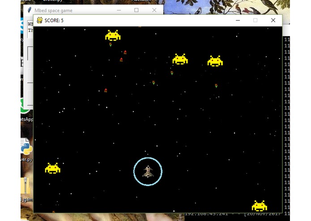Click the green bullet directly under the topmost invader
Viewport: 311px width, 221px height.
point(111,45)
